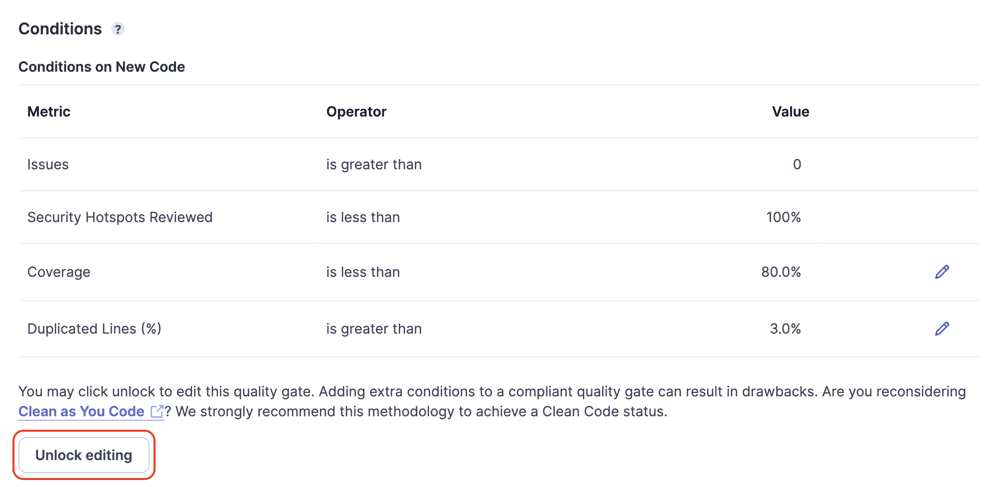Viewport: 997px width, 487px height.
Task: Click the Issues metric row
Action: pyautogui.click(x=48, y=164)
